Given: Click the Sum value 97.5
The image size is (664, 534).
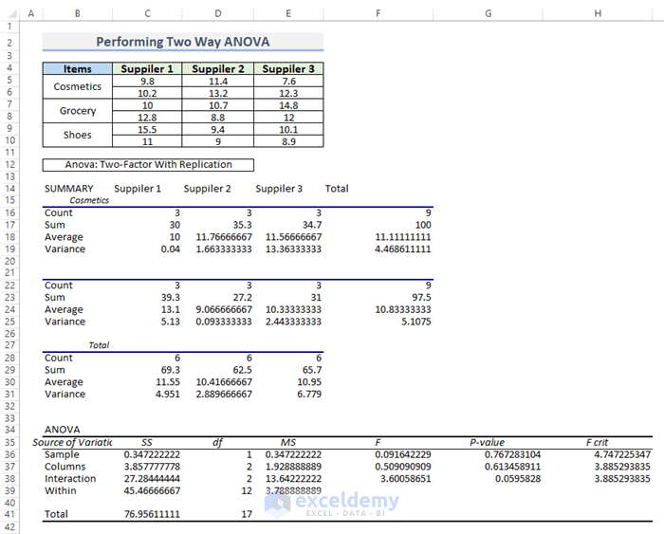Looking at the screenshot, I should [x=421, y=297].
